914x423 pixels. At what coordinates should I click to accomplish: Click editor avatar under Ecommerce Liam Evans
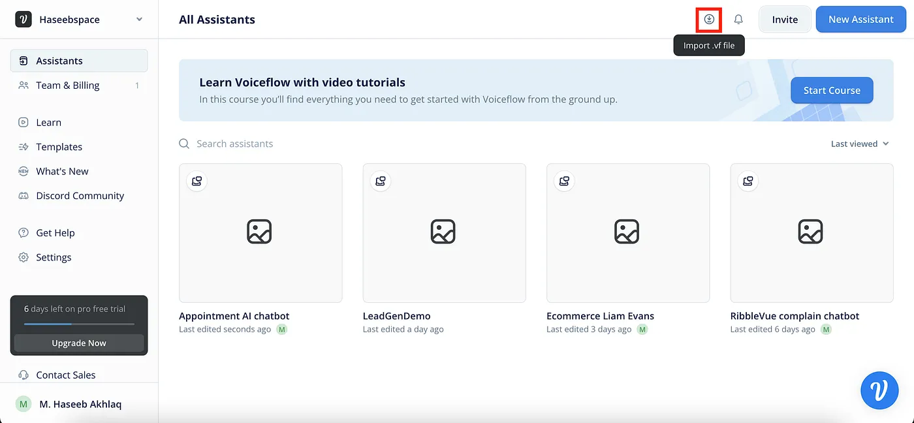[642, 330]
